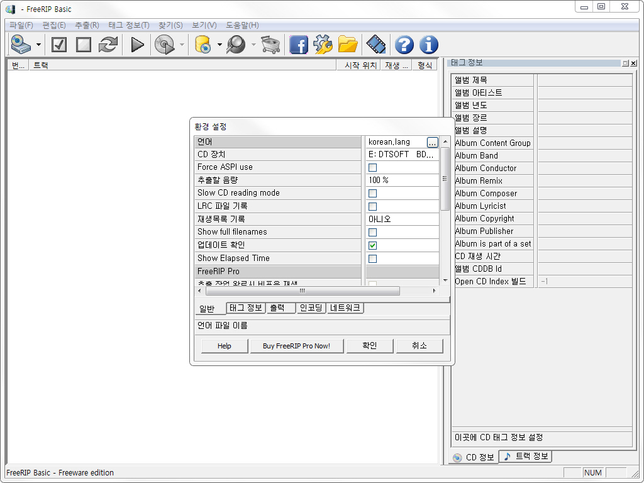Click the magnifier search icon

pyautogui.click(x=236, y=45)
